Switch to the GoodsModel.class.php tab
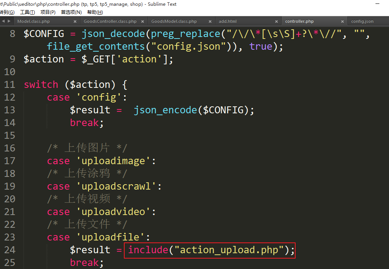389x269 pixels. click(174, 22)
